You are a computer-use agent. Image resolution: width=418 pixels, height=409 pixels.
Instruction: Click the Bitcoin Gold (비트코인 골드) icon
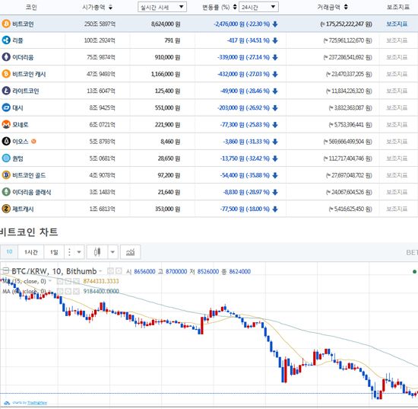(6, 175)
